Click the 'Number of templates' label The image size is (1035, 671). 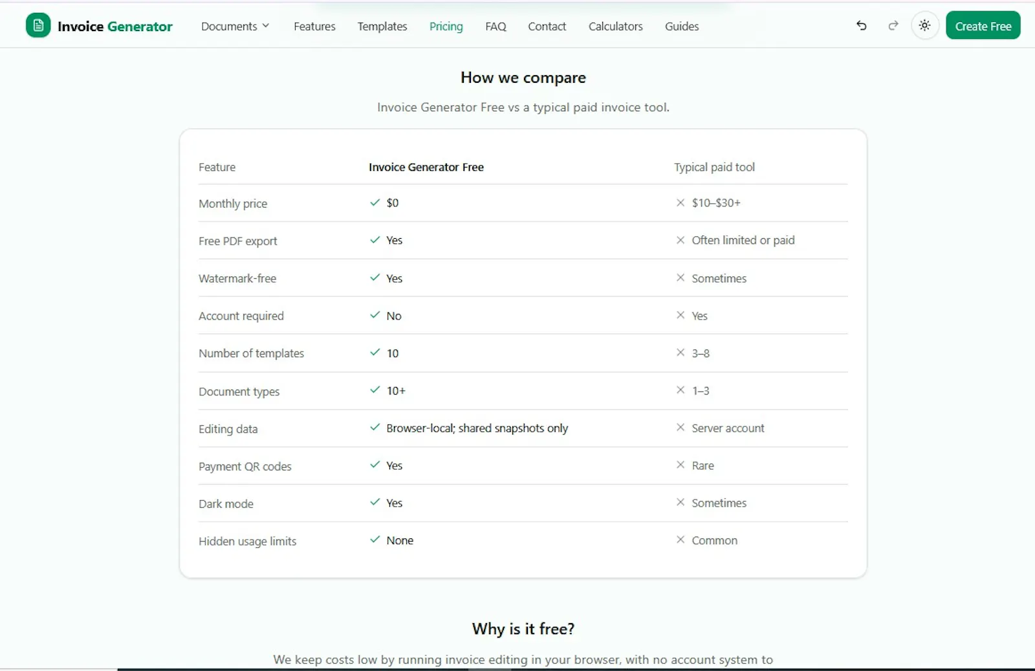coord(251,353)
